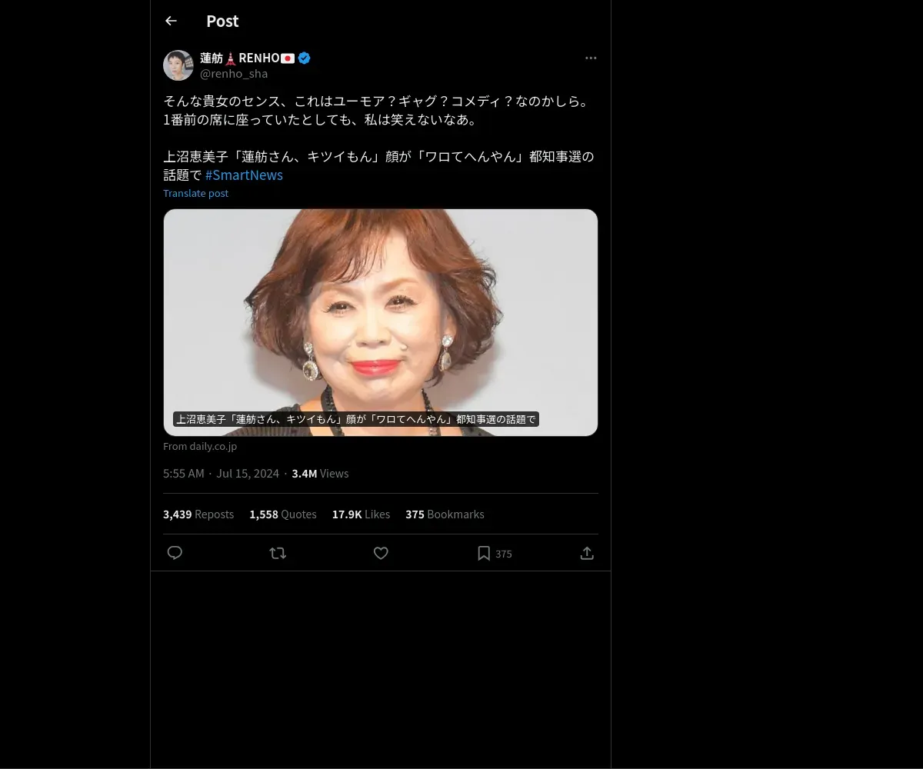Repost using the retweet arrows icon
The height and width of the screenshot is (769, 923).
click(278, 553)
